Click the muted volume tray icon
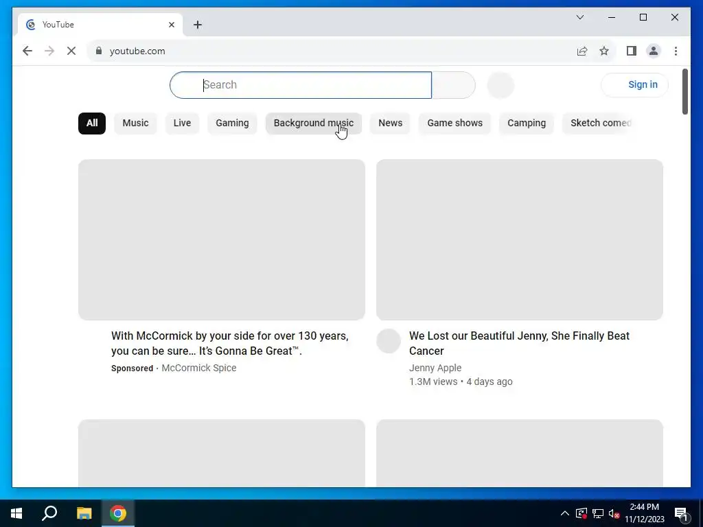This screenshot has width=703, height=527. [614, 513]
